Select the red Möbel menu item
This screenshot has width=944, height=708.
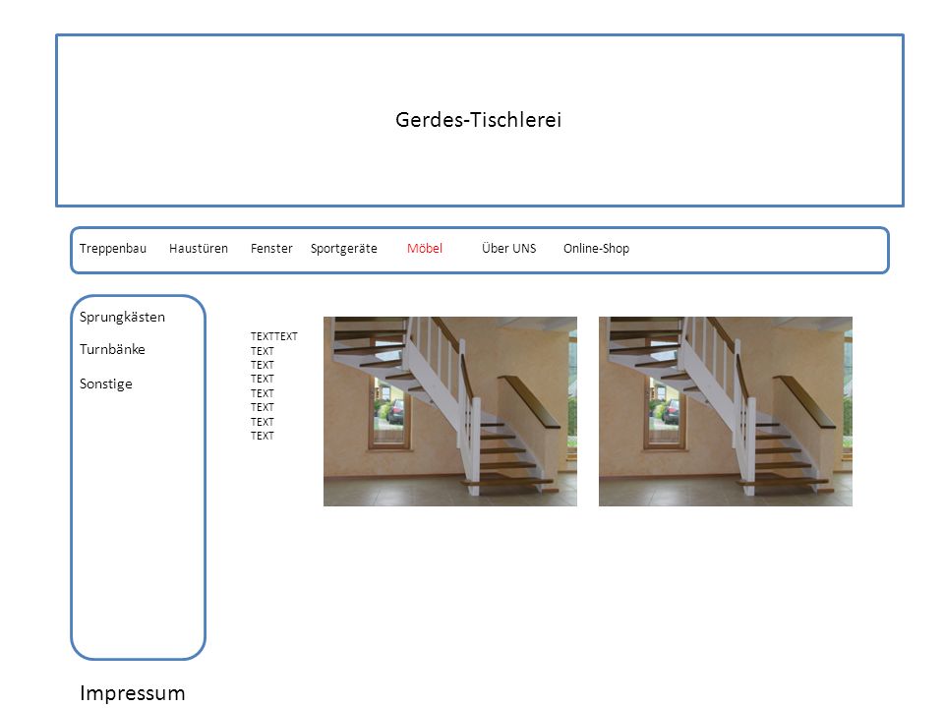tap(425, 249)
